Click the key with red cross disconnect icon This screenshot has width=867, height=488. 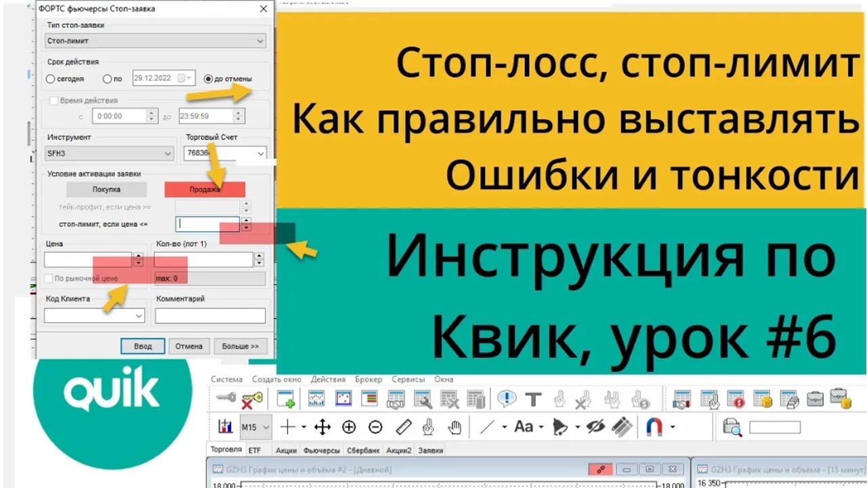[252, 399]
